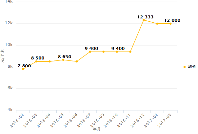
Task: Click the 2016-06 data point marker
Action: 77,61
